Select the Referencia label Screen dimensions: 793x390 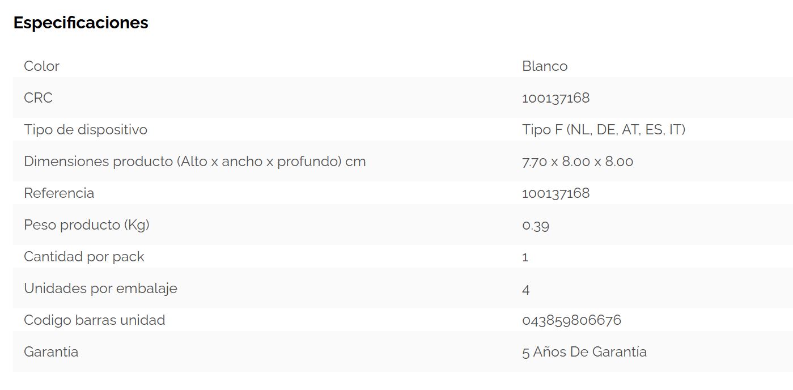59,193
